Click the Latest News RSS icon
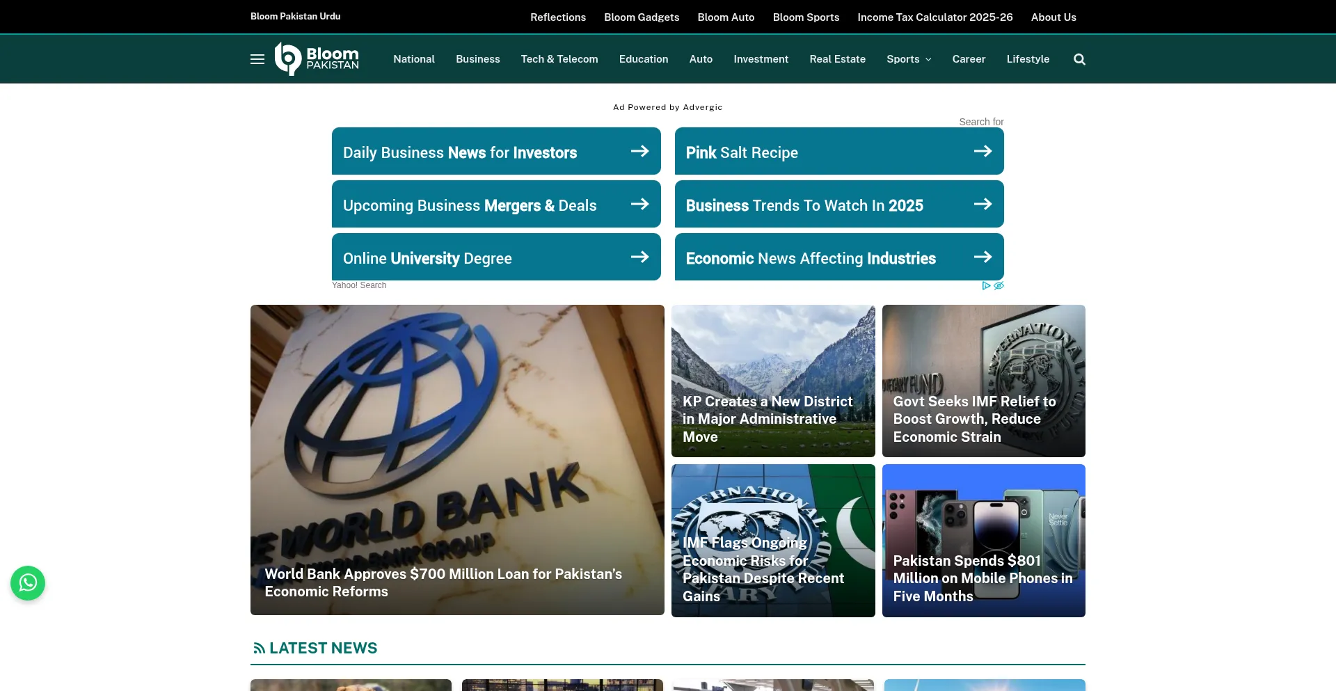Viewport: 1336px width, 691px height. pyautogui.click(x=259, y=649)
